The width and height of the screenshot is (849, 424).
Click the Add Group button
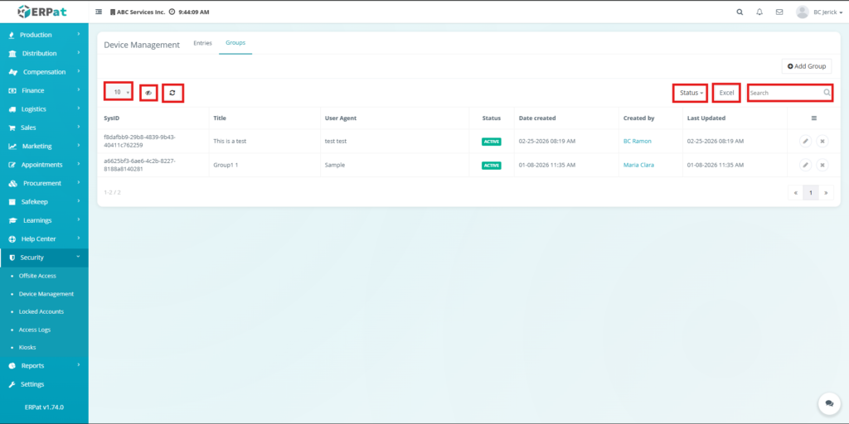(806, 66)
